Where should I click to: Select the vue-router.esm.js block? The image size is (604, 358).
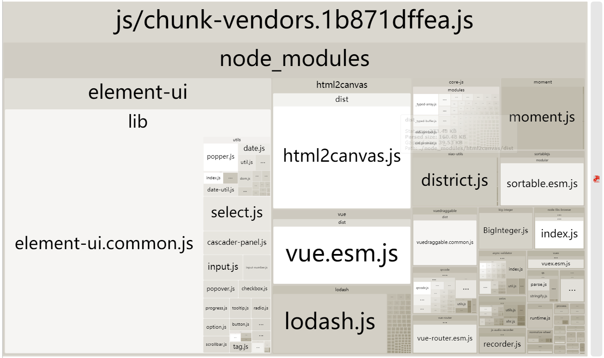(x=445, y=339)
